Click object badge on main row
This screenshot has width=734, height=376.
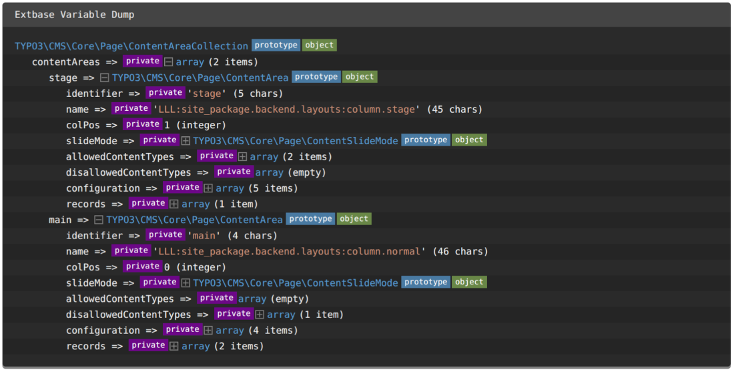tap(354, 218)
